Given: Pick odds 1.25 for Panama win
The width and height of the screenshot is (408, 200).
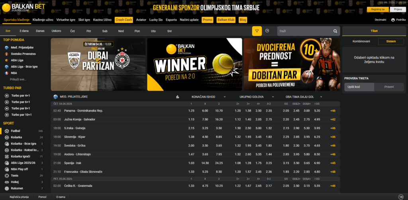Looking at the screenshot, I should click(x=191, y=110).
